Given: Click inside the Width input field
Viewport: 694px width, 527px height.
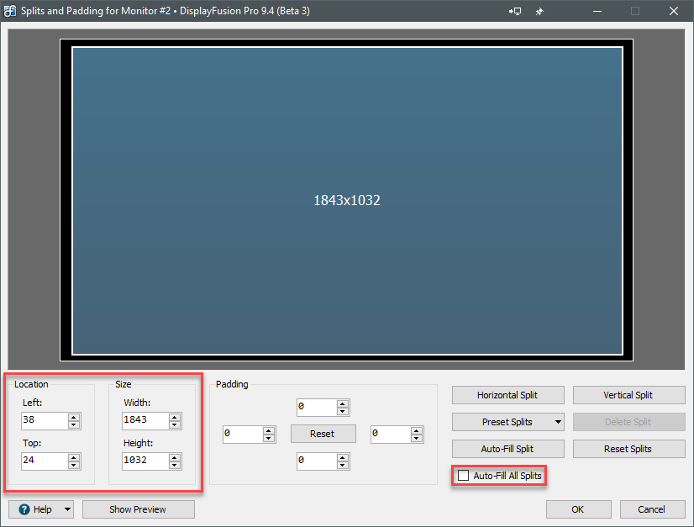Looking at the screenshot, I should coord(144,420).
